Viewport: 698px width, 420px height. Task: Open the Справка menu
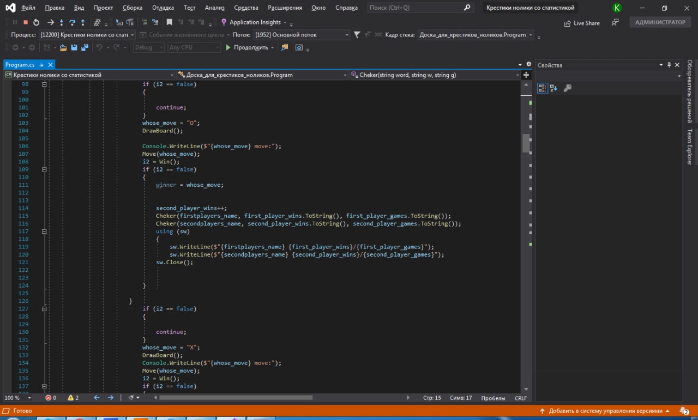point(346,8)
